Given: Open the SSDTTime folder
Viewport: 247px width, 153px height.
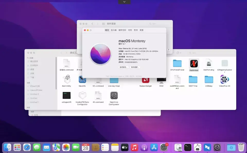Looking at the screenshot, I should 193,80.
